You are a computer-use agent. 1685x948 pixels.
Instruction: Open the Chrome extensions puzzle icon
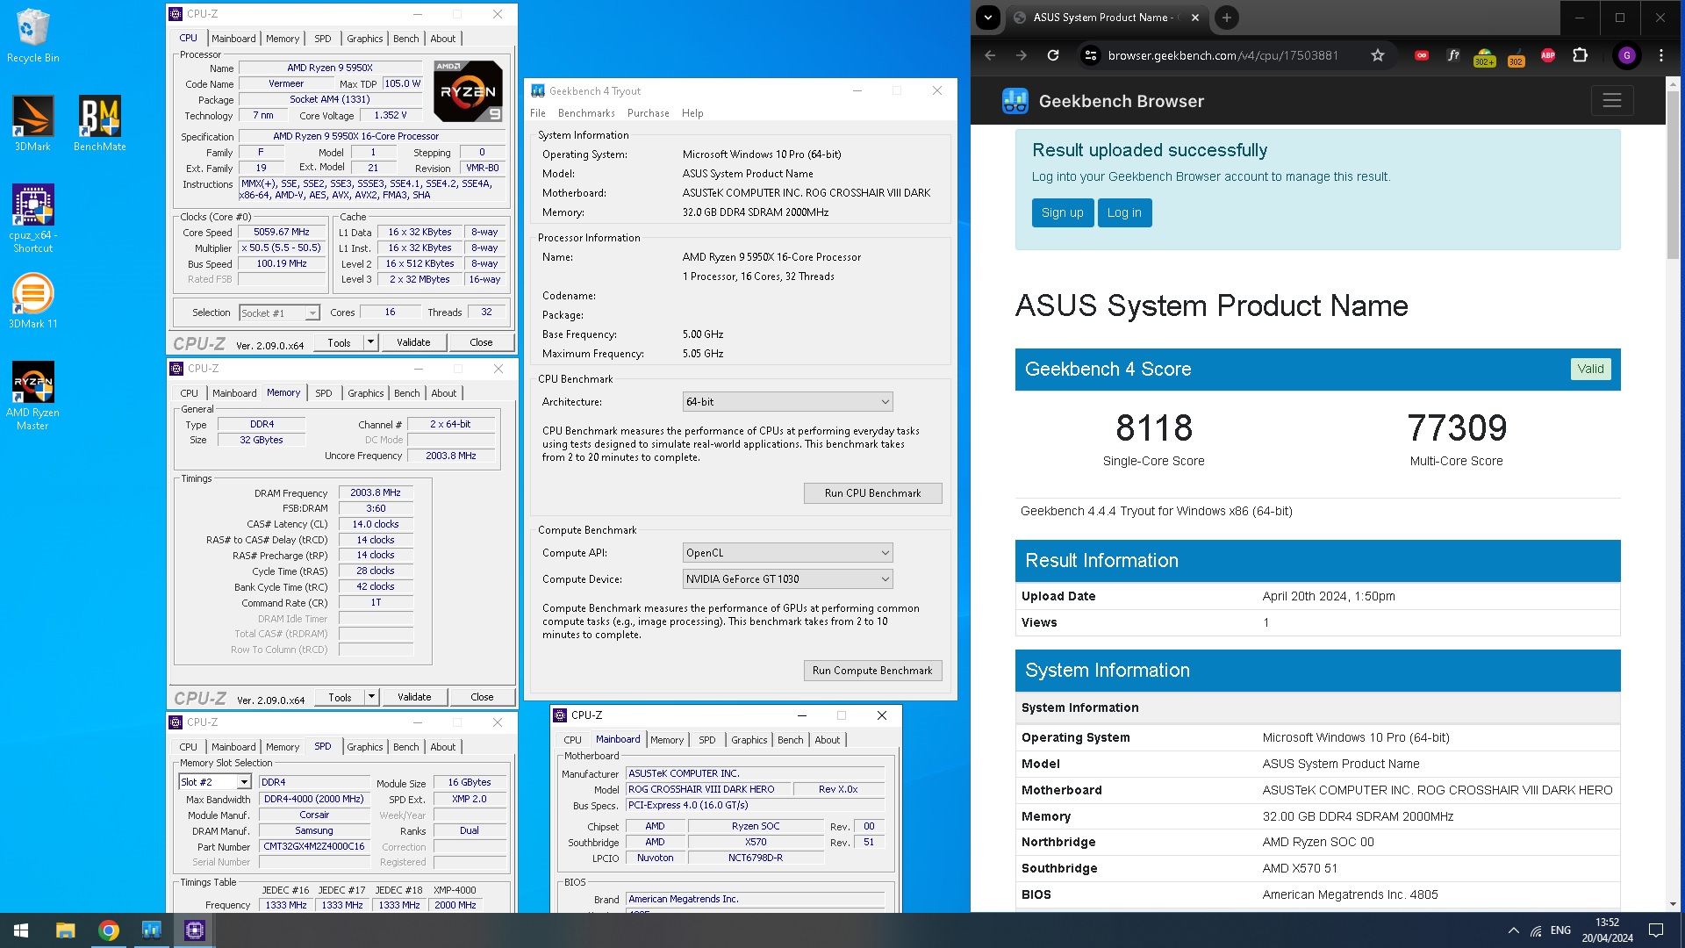[x=1581, y=55]
